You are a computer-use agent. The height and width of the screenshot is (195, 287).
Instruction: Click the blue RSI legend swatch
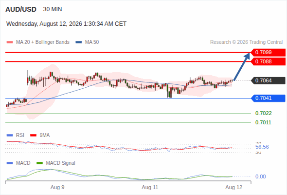tap(10, 136)
